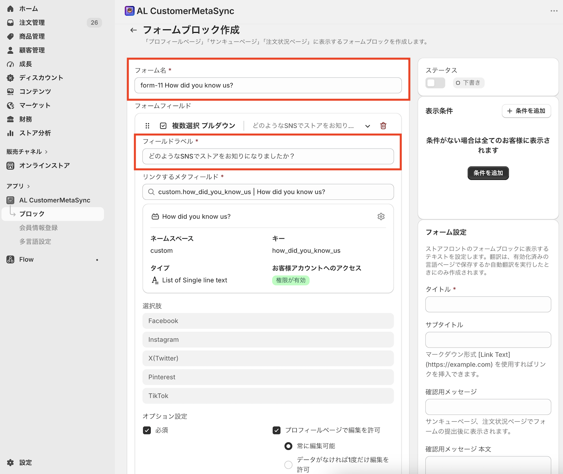The height and width of the screenshot is (474, 563).
Task: Uncheck the 必須 required checkbox
Action: [147, 430]
